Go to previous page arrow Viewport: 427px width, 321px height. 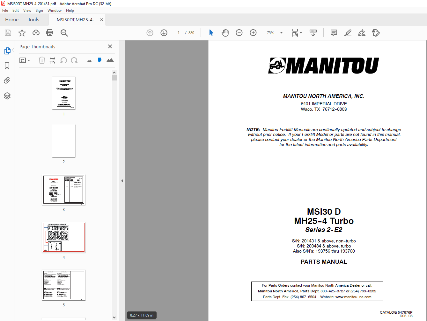pyautogui.click(x=150, y=33)
